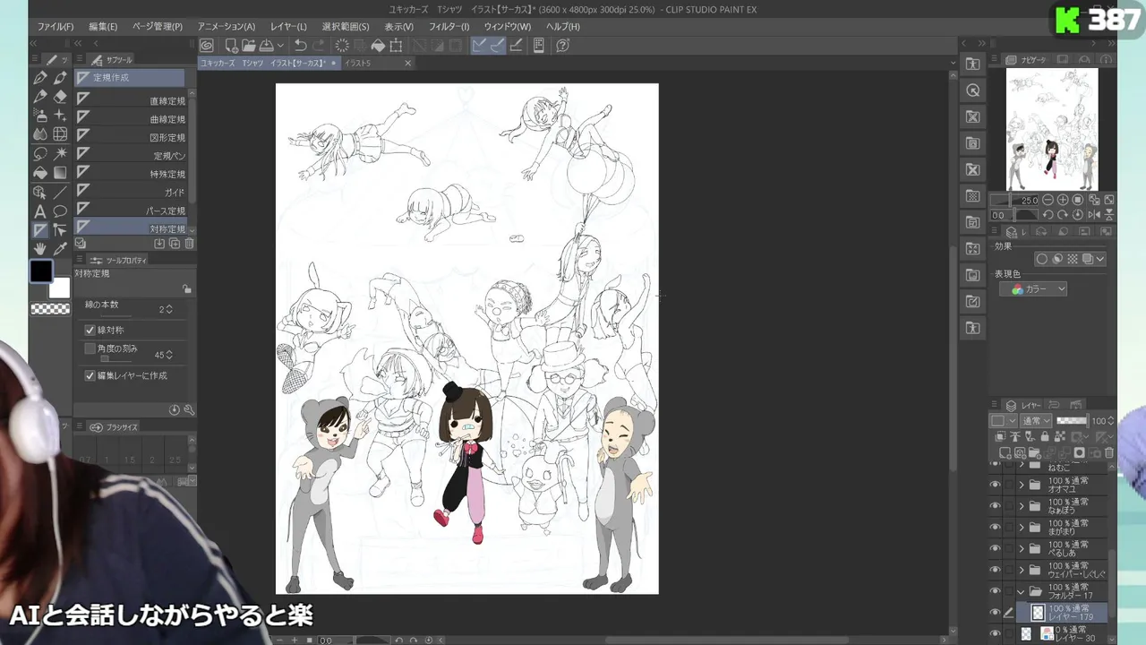Click the layer opacity slider
This screenshot has height=645, width=1146.
point(1072,421)
